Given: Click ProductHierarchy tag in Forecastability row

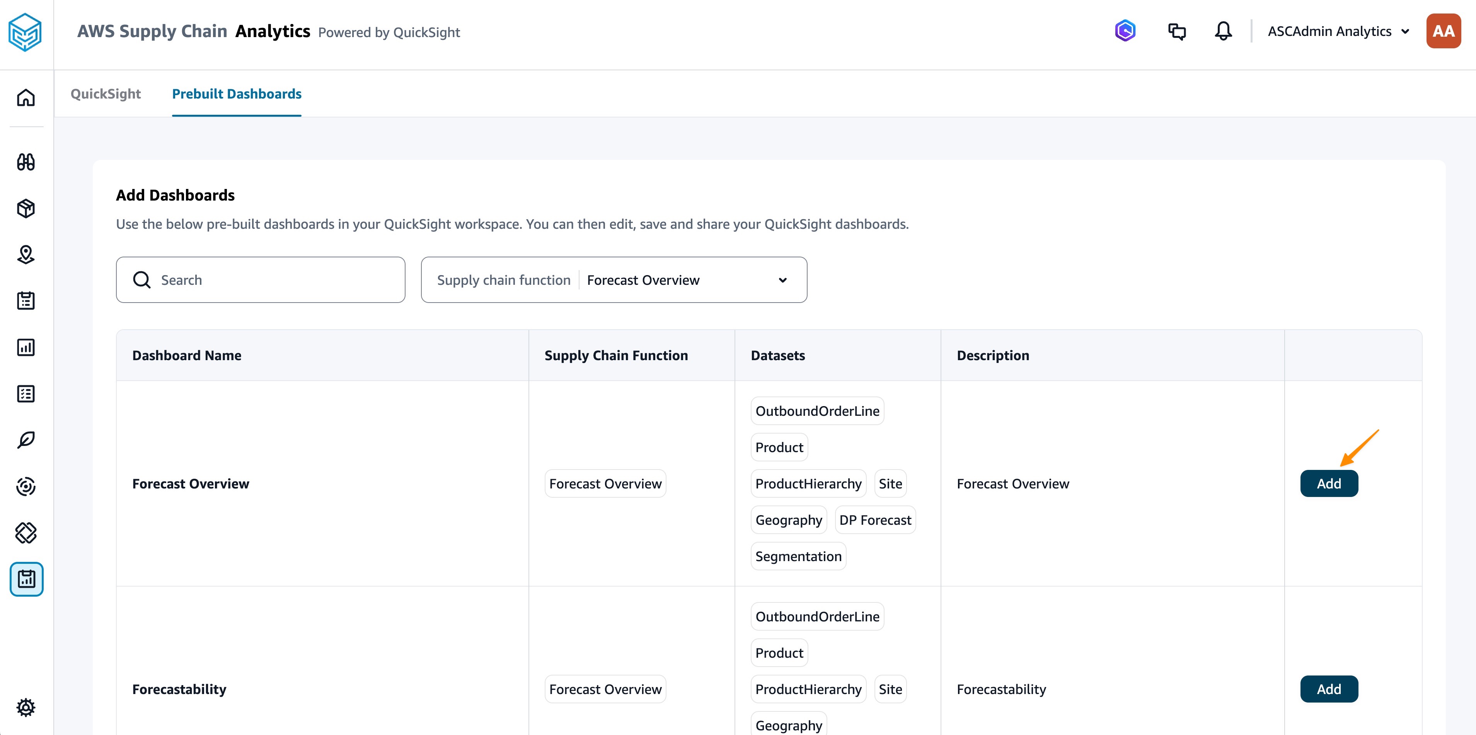Looking at the screenshot, I should pyautogui.click(x=808, y=689).
